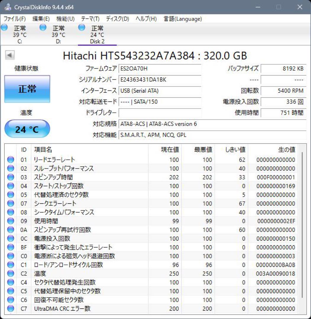The width and height of the screenshot is (311, 319).
Task: Click the status icon for row BF 衝撃によって発生したエラーレート
Action: click(11, 247)
